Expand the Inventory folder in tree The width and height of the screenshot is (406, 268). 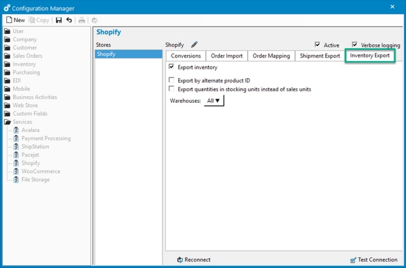click(x=24, y=64)
